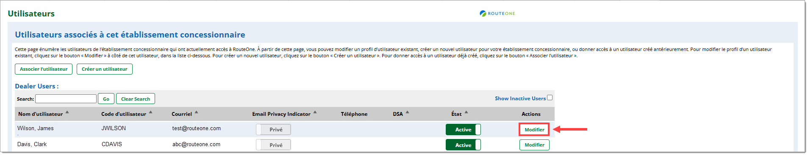Sort by Nom d'utilisateur arrow
This screenshot has width=808, height=155.
(67, 112)
